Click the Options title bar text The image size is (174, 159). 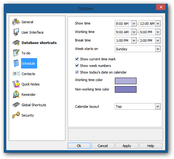click(x=86, y=8)
